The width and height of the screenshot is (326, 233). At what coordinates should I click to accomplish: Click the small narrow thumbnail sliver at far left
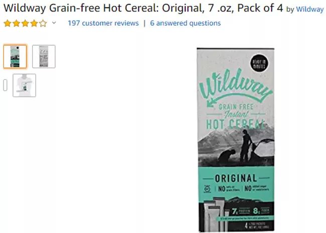(6, 85)
